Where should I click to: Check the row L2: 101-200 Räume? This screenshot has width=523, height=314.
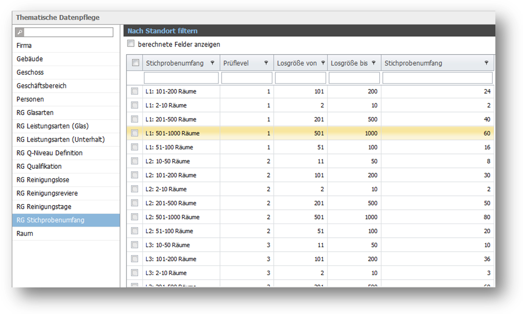tap(135, 175)
